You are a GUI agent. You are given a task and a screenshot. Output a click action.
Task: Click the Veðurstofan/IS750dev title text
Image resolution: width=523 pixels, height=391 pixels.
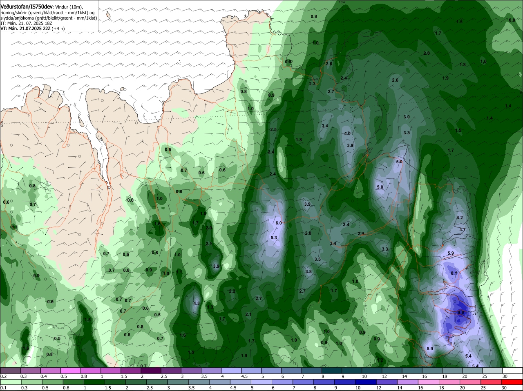click(x=27, y=7)
